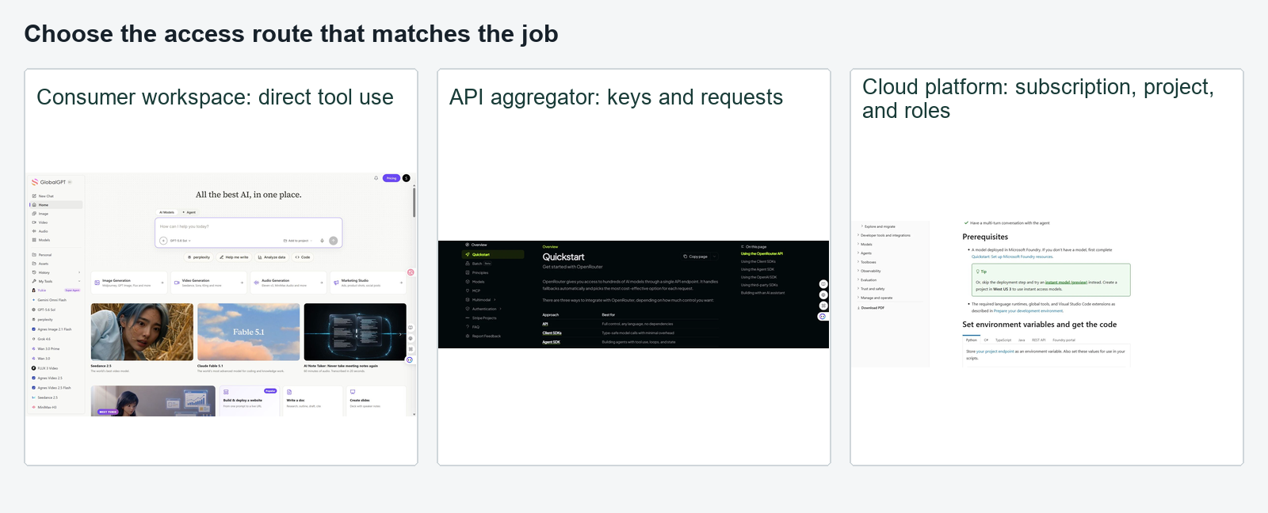Jump to 'Using the OpenAI SDK' section
The image size is (1268, 513).
click(758, 277)
